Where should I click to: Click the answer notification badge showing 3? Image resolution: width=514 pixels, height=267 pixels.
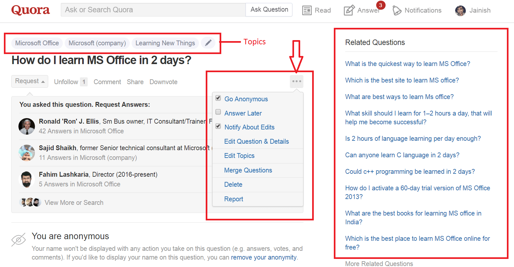tap(380, 5)
